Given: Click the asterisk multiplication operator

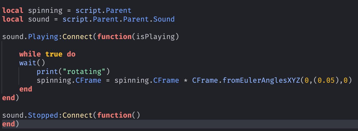Looking at the screenshot, I should [186, 80].
